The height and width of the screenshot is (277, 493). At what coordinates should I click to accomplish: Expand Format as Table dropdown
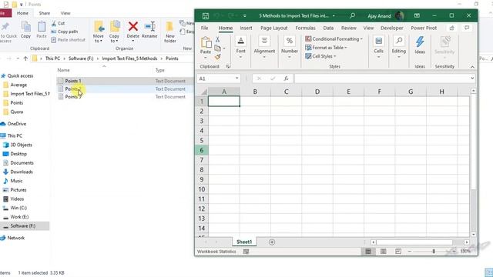346,48
